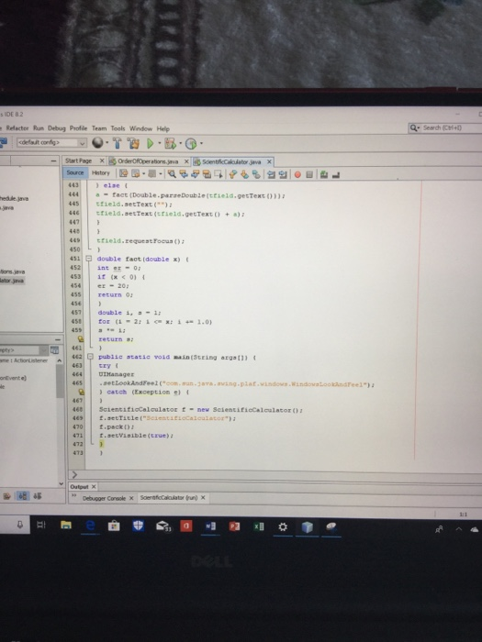Click the Search (Ctrl+I) field

[x=446, y=127]
